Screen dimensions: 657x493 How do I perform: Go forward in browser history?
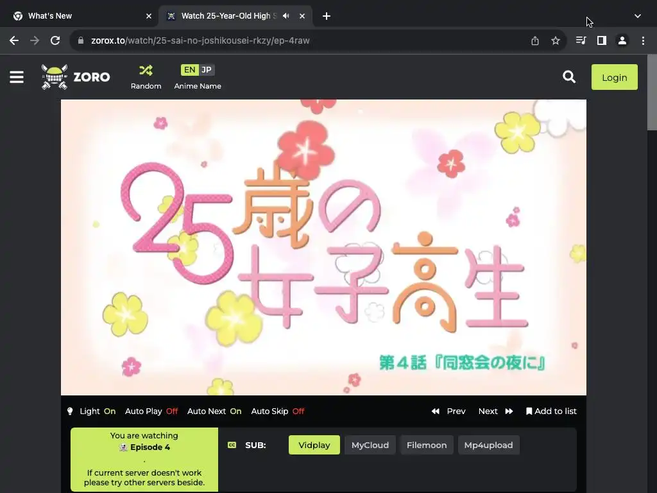[x=35, y=40]
